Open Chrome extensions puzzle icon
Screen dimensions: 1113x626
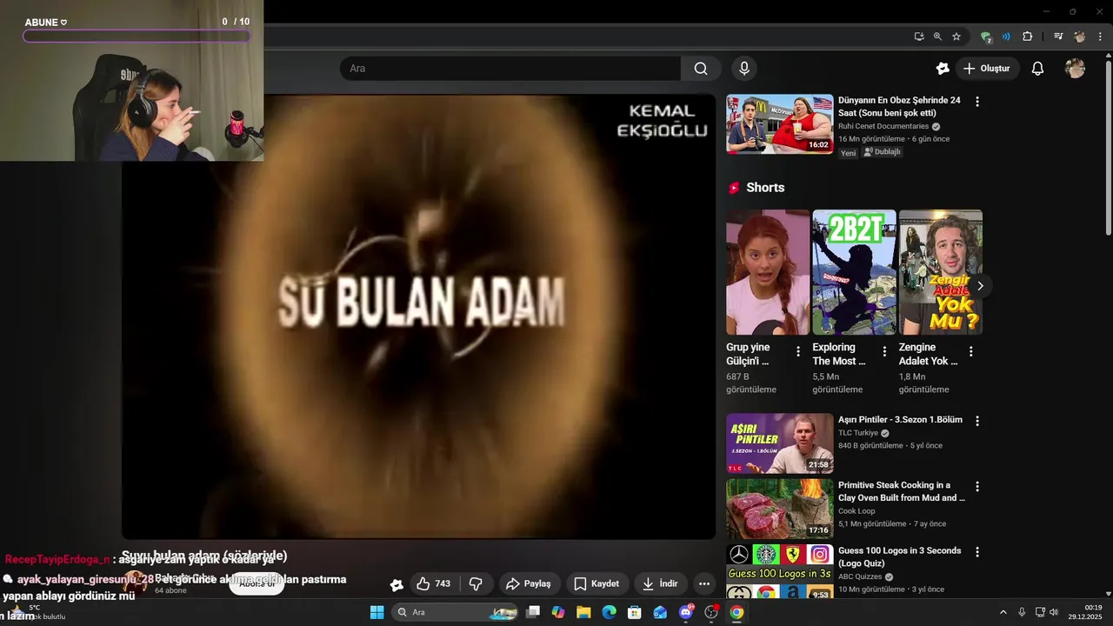click(1028, 37)
